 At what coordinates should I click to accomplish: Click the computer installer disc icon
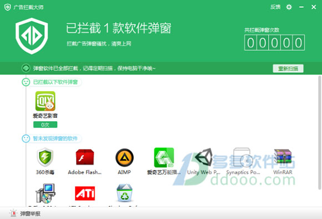coord(45,193)
